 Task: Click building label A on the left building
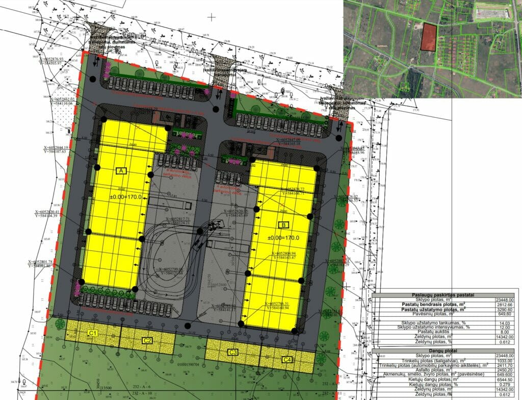[121, 171]
